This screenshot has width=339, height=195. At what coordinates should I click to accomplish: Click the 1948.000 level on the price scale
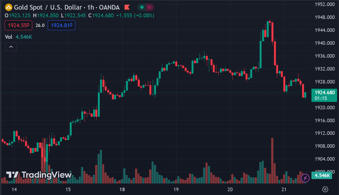click(x=325, y=17)
